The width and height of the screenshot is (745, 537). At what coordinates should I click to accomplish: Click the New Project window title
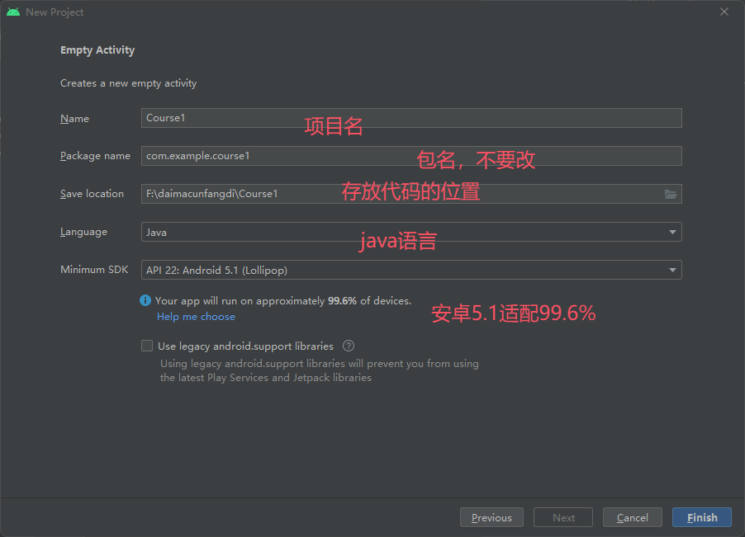pyautogui.click(x=55, y=12)
